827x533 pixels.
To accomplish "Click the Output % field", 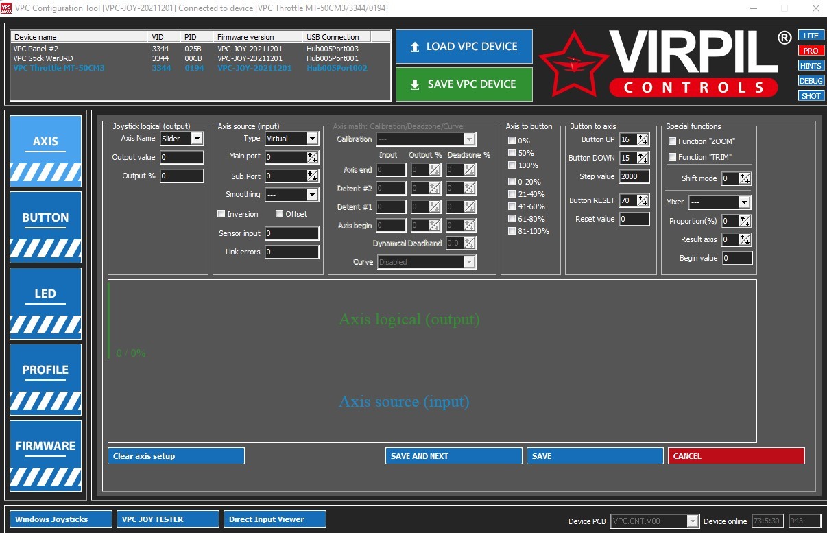I will click(182, 176).
